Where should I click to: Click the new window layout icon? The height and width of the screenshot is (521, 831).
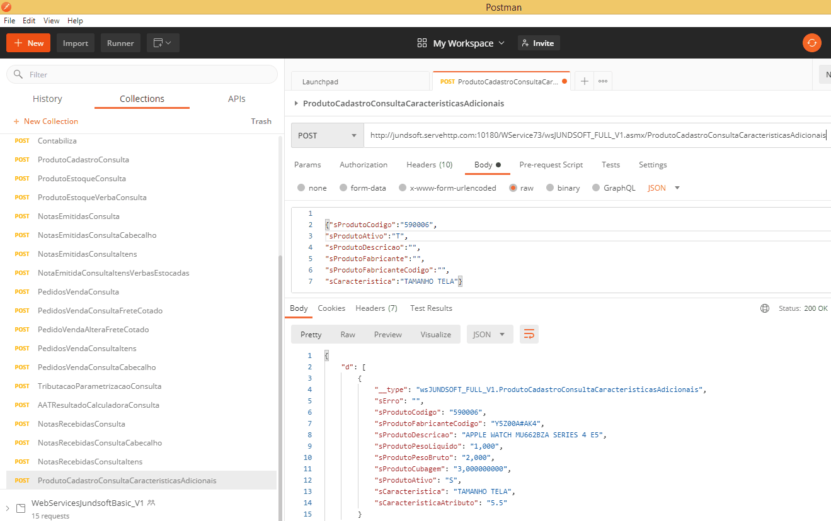[x=163, y=43]
